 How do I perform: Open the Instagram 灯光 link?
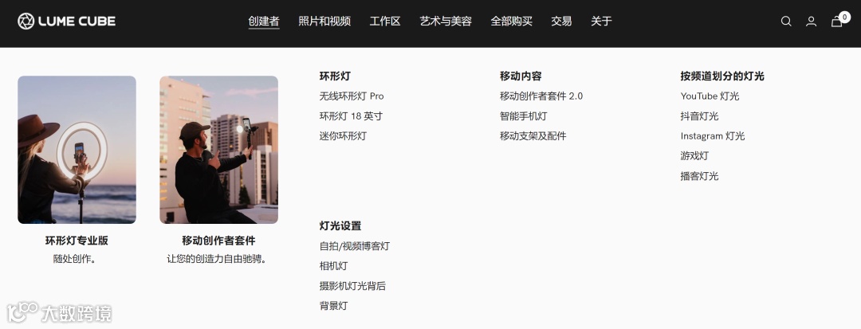coord(712,136)
